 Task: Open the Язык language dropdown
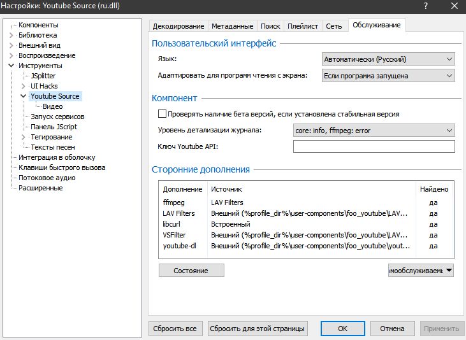[388, 59]
